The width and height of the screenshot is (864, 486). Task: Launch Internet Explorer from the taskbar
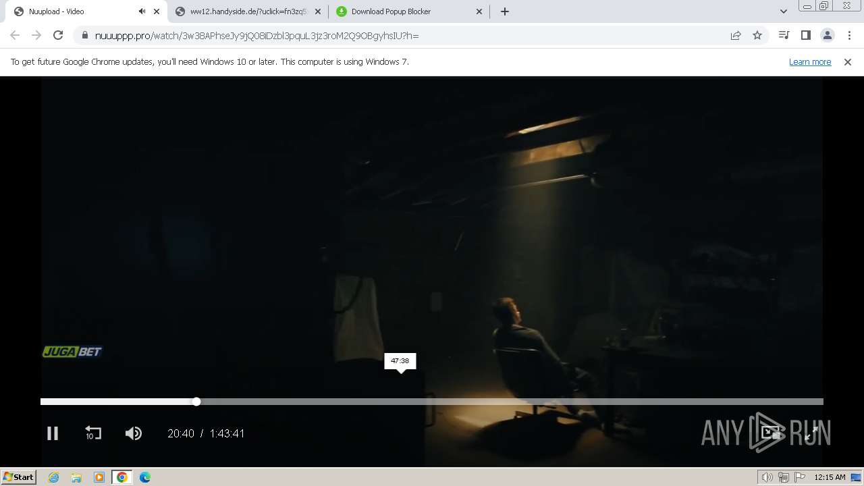point(54,477)
